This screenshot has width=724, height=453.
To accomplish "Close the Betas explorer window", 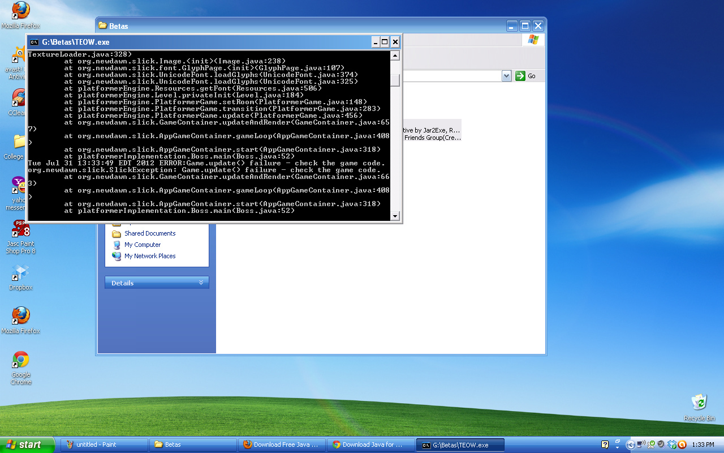I will pyautogui.click(x=538, y=25).
